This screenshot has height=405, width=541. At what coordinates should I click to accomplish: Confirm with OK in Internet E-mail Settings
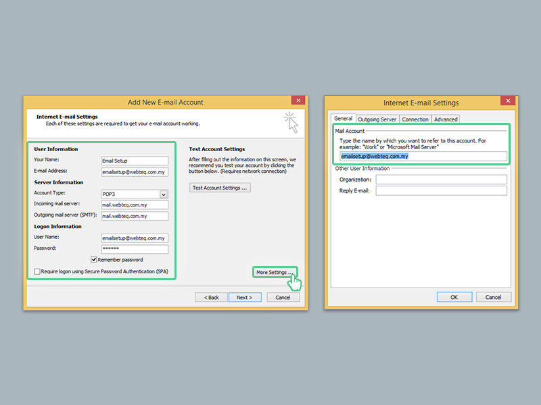coord(454,297)
